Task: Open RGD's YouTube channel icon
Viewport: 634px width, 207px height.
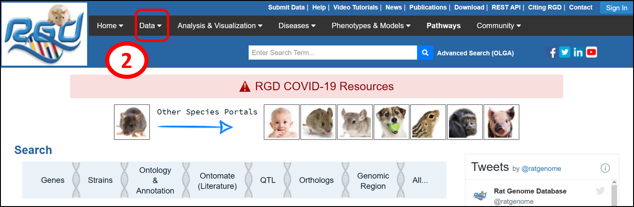Action: [x=591, y=52]
